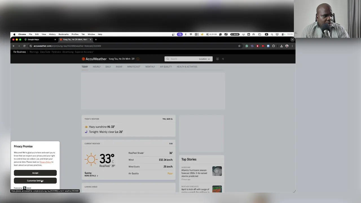Viewport: 361px width, 203px height.
Task: Click the 04:00 timer menu bar item
Action: 235,34
